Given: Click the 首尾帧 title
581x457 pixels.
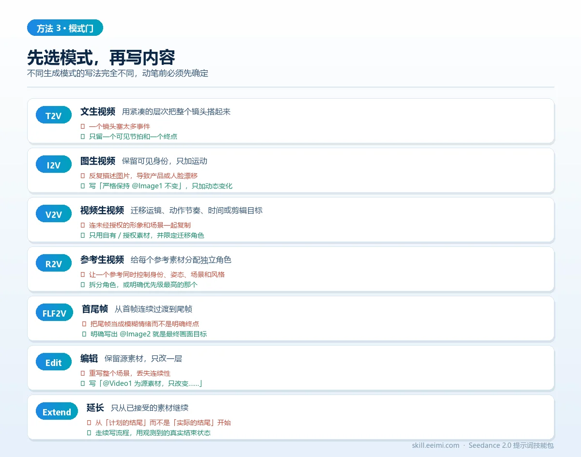Looking at the screenshot, I should (x=95, y=309).
